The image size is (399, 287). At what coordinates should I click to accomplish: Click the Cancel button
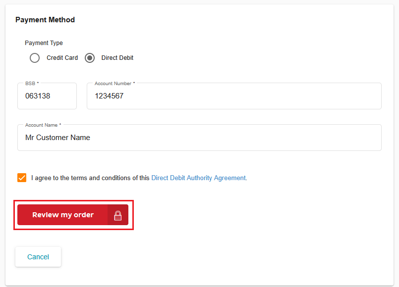click(38, 257)
